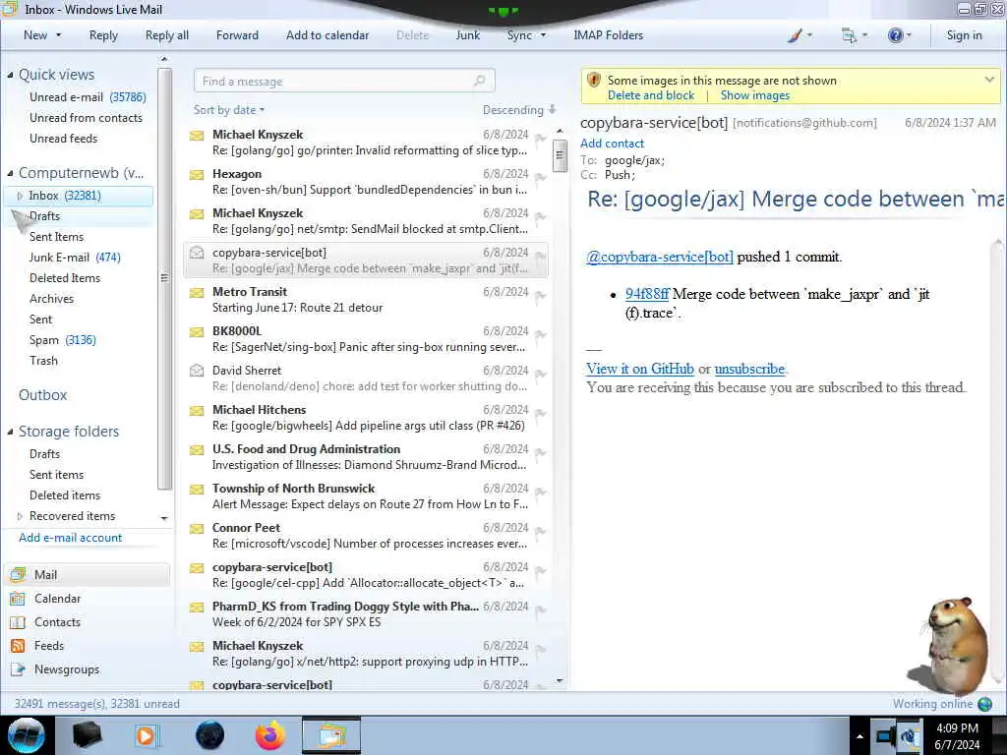The image size is (1007, 755).
Task: Flag the Hexagon message
Action: [540, 178]
